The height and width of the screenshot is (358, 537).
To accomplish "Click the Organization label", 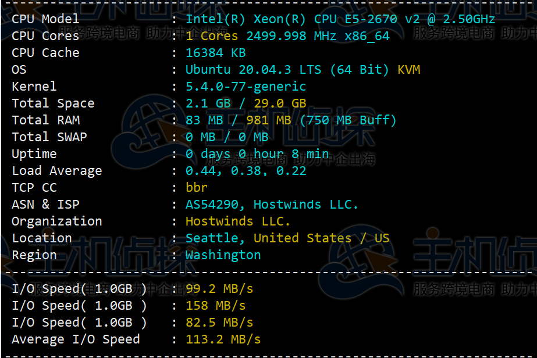I will pyautogui.click(x=56, y=221).
